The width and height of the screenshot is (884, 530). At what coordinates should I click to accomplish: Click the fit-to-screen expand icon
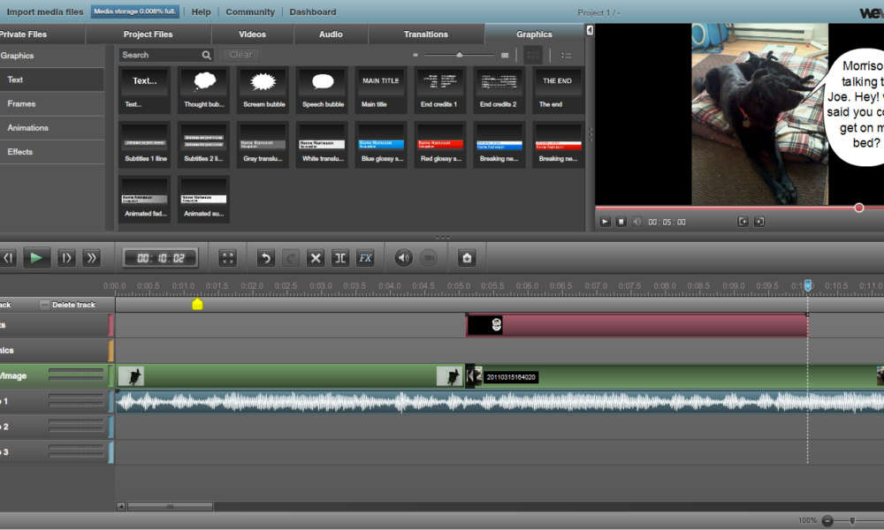pos(228,258)
